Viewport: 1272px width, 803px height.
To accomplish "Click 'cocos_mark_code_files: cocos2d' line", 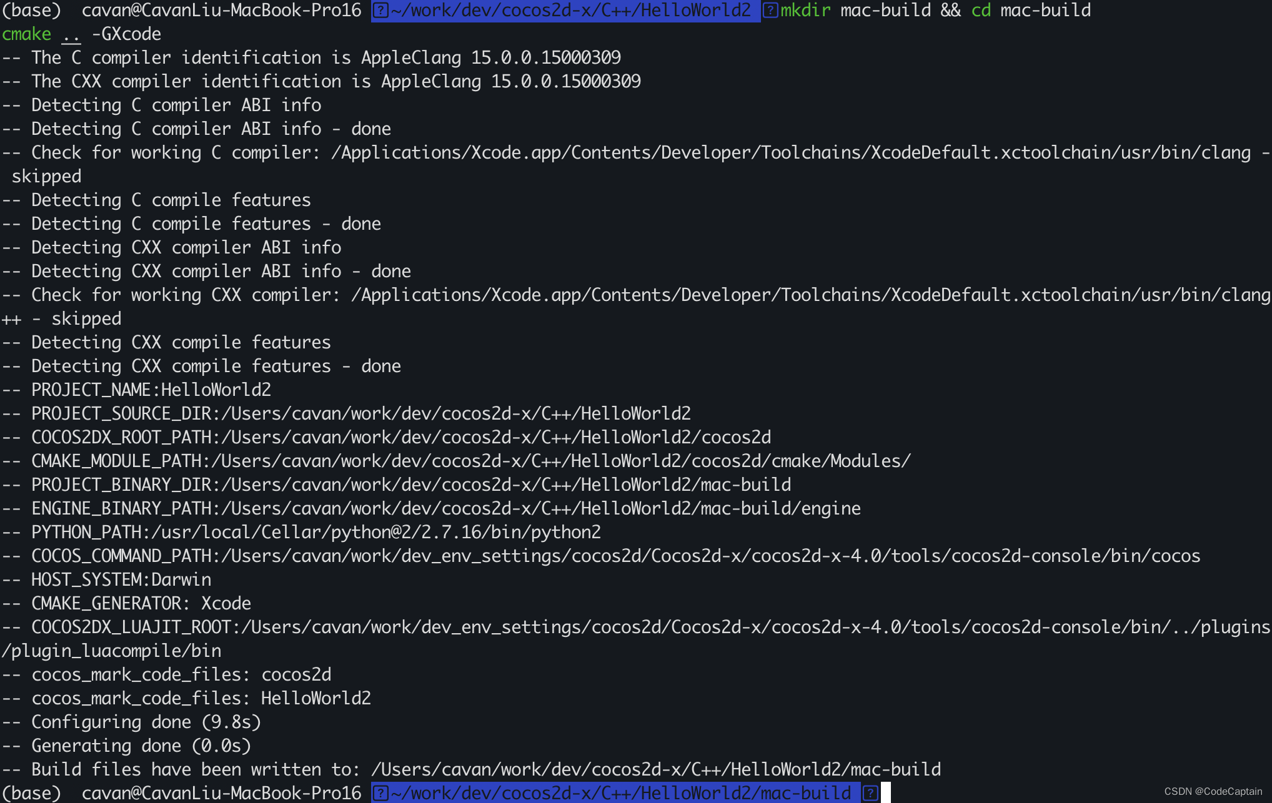I will coord(166,675).
